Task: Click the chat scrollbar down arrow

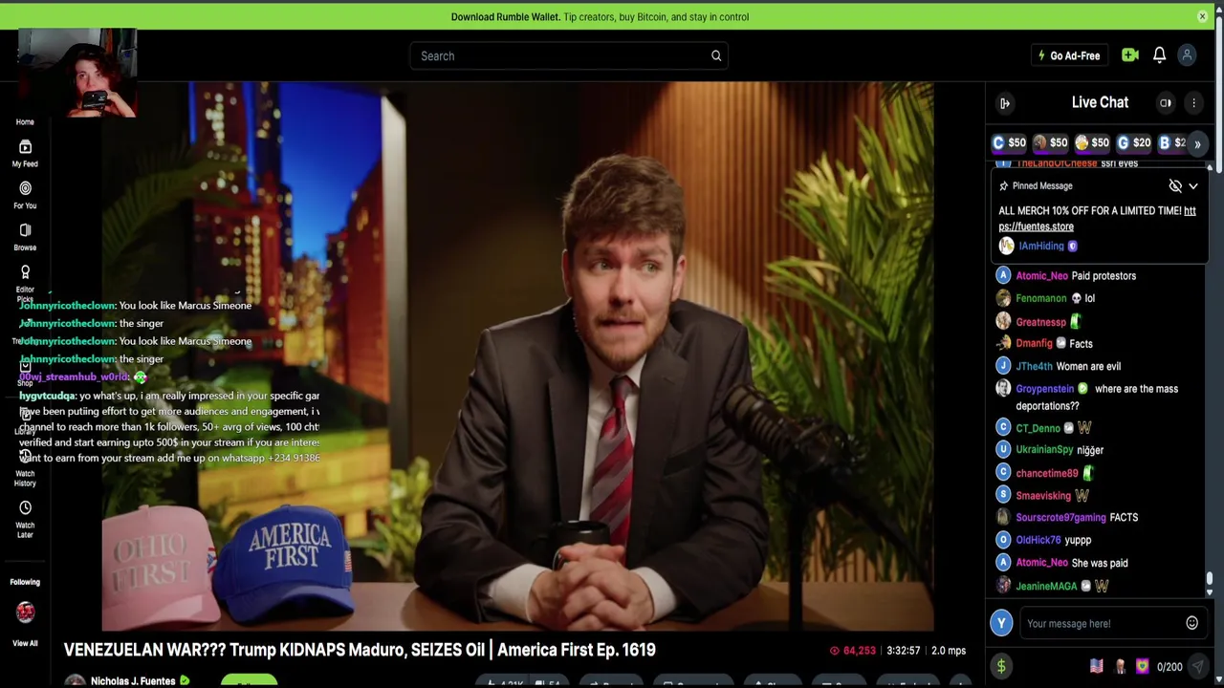Action: click(1210, 592)
